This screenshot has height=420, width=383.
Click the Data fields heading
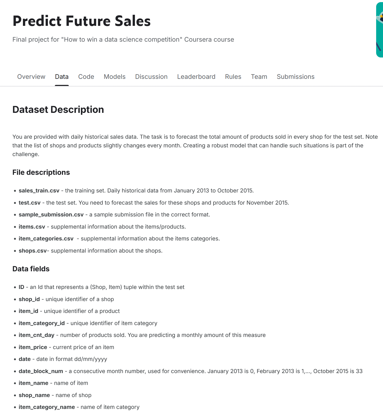31,269
